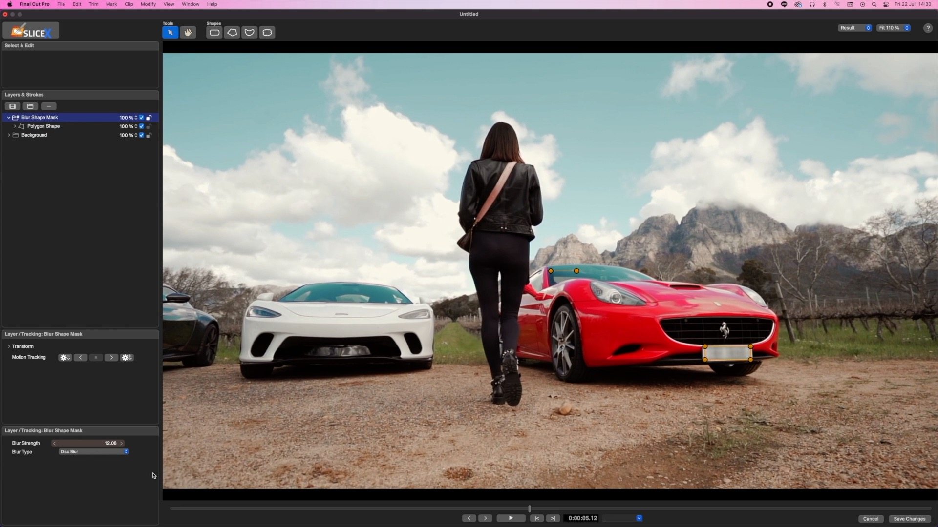Click the new folder layer icon
Image resolution: width=938 pixels, height=527 pixels.
coord(30,106)
